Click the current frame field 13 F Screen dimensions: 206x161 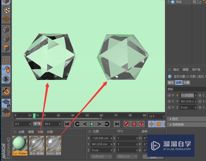click(x=156, y=116)
